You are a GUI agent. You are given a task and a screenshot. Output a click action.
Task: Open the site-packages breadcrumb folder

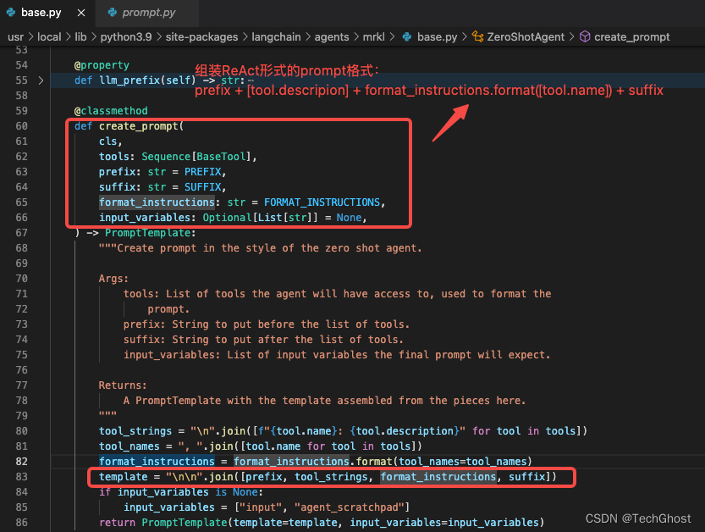pyautogui.click(x=201, y=37)
